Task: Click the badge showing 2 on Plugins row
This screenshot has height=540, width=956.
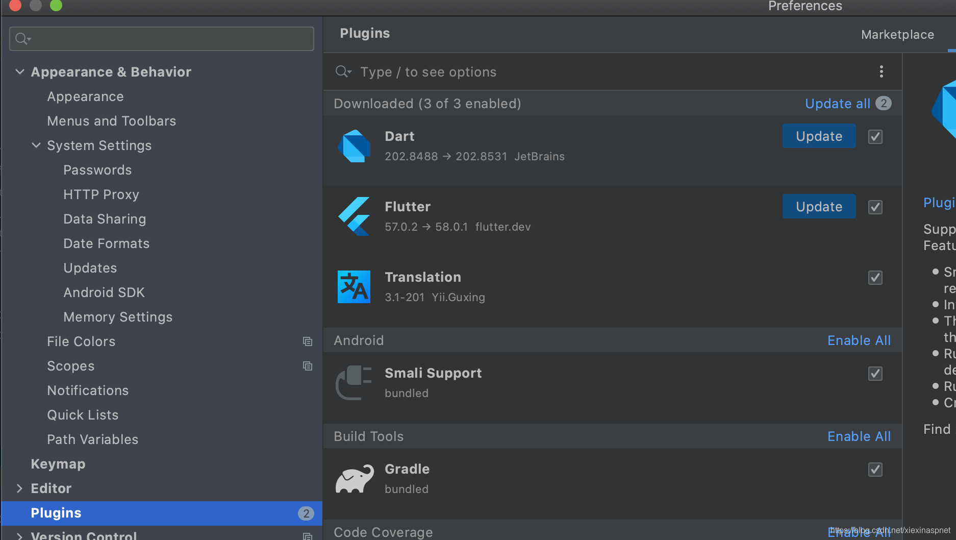Action: 306,513
